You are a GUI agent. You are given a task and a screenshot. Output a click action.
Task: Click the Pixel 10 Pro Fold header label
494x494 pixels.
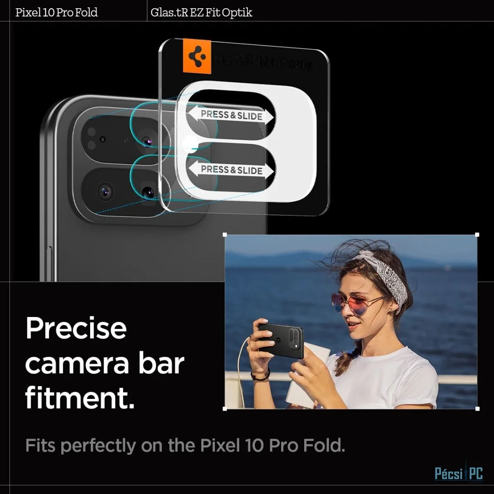click(x=56, y=12)
